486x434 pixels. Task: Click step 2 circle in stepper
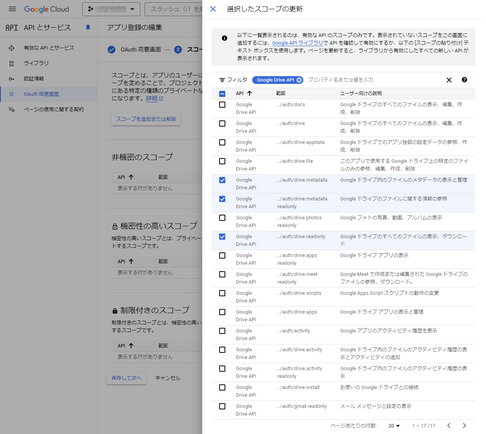(178, 50)
